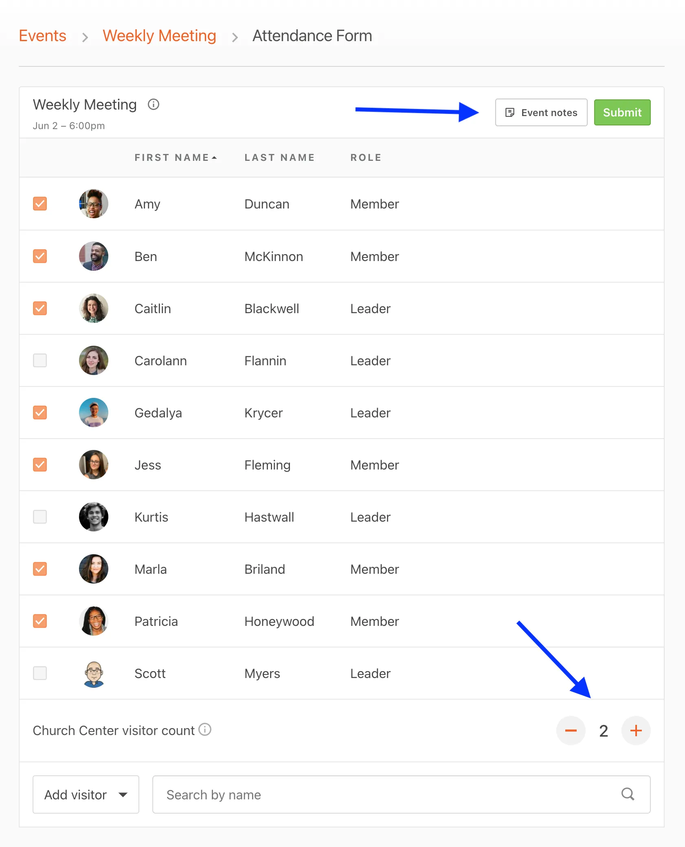Screen dimensions: 685x847
Task: Mark Carolann Flannin as present
Action: coord(40,360)
